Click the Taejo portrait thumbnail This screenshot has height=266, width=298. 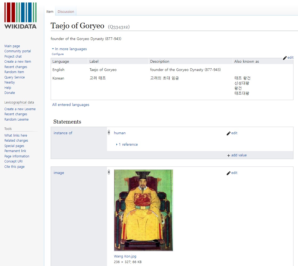144,210
